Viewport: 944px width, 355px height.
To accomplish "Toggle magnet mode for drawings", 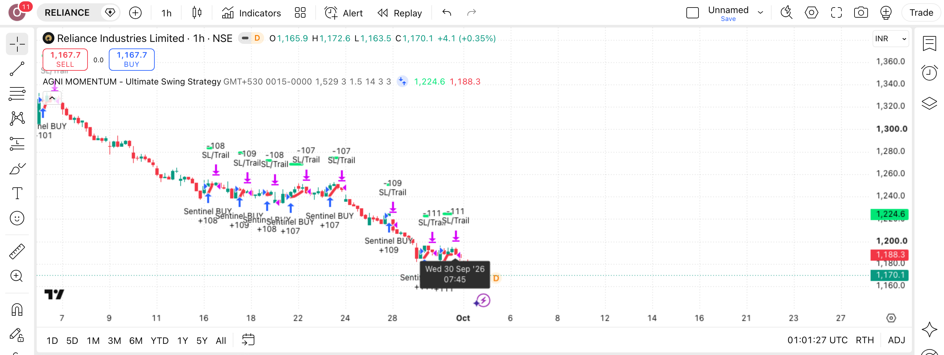I will [17, 309].
